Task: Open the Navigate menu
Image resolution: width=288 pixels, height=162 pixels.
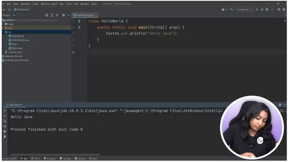Action: point(26,4)
